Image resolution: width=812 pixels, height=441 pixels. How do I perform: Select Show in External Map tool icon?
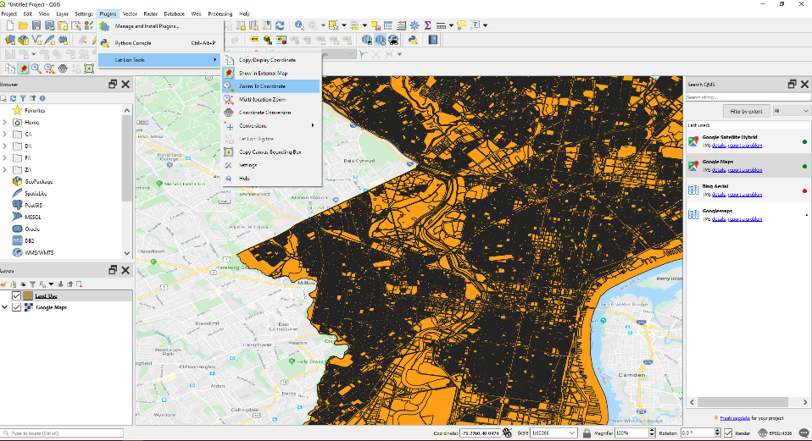[x=229, y=74]
